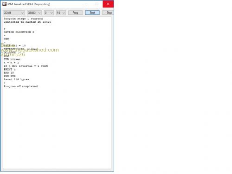
Task: Expand the dropdown showing value 10
Action: coord(61,13)
